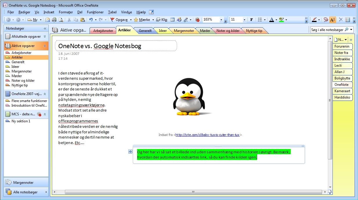Click the Cut scissors icon
The width and height of the screenshot is (358, 200).
pyautogui.click(x=69, y=20)
